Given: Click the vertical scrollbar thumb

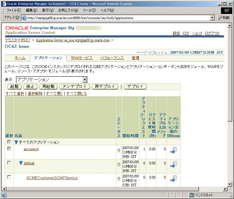Looking at the screenshot, I should (230, 75).
